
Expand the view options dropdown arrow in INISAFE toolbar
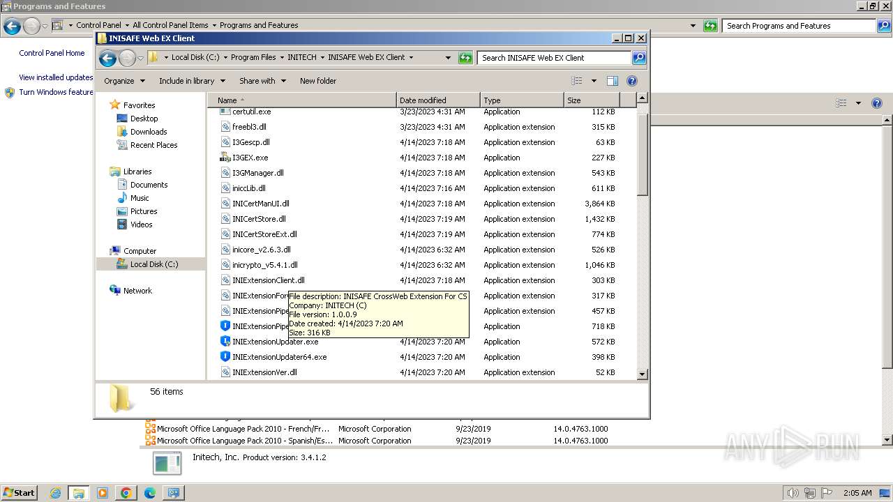pyautogui.click(x=594, y=81)
